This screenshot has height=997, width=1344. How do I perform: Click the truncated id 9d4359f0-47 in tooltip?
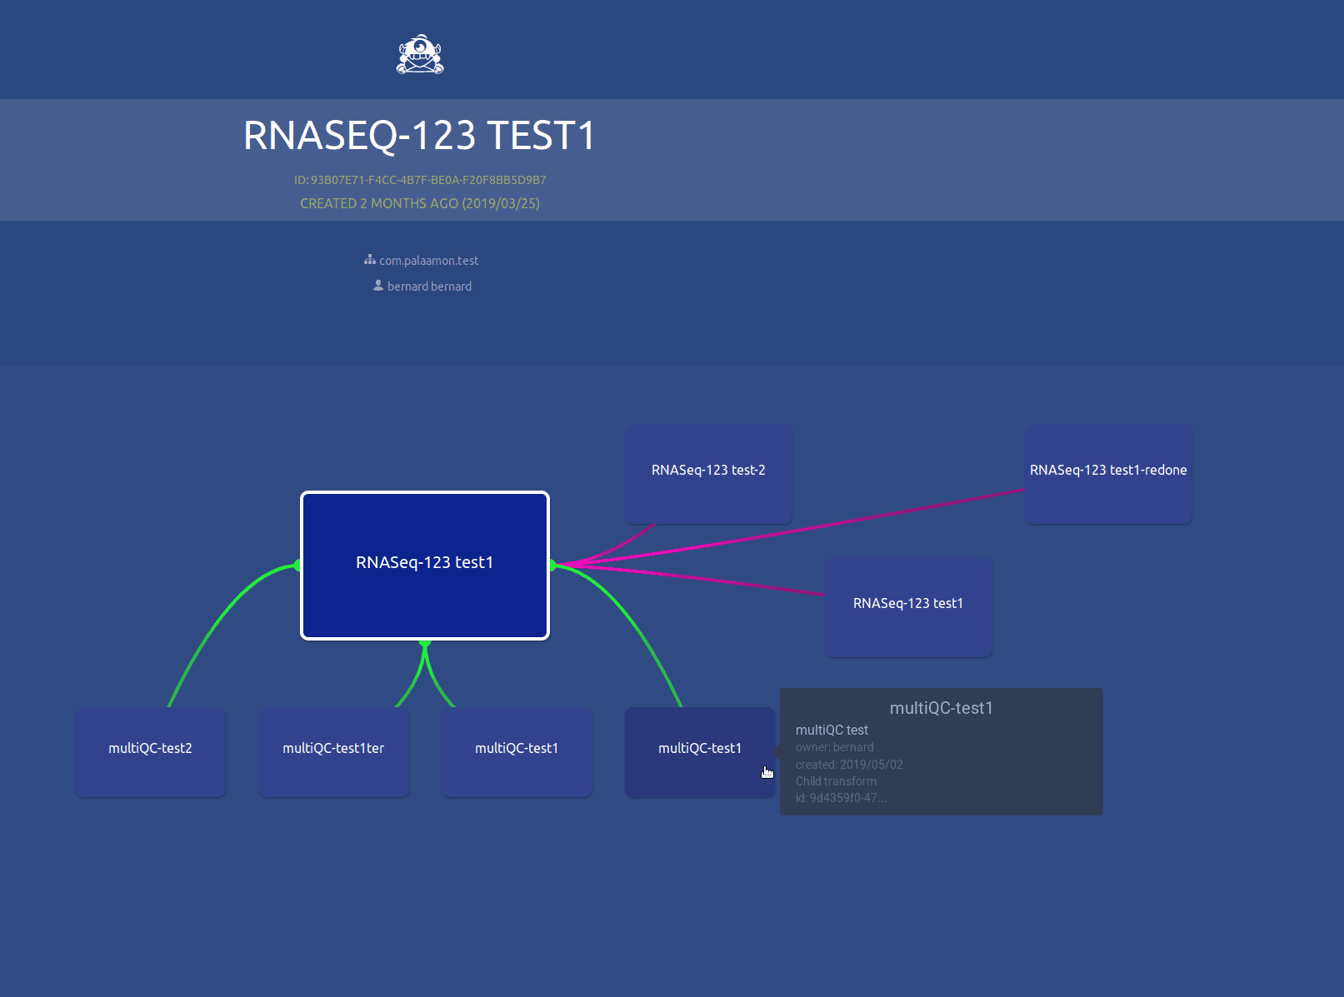[841, 798]
